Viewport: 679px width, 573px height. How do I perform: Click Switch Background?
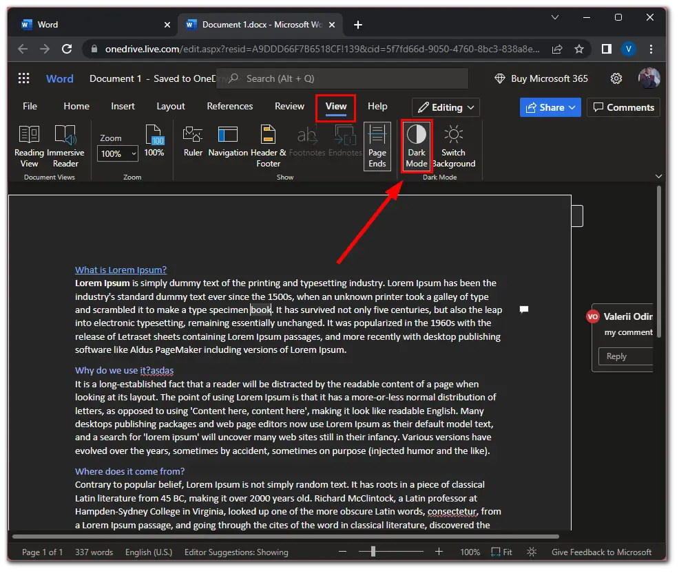pyautogui.click(x=454, y=145)
